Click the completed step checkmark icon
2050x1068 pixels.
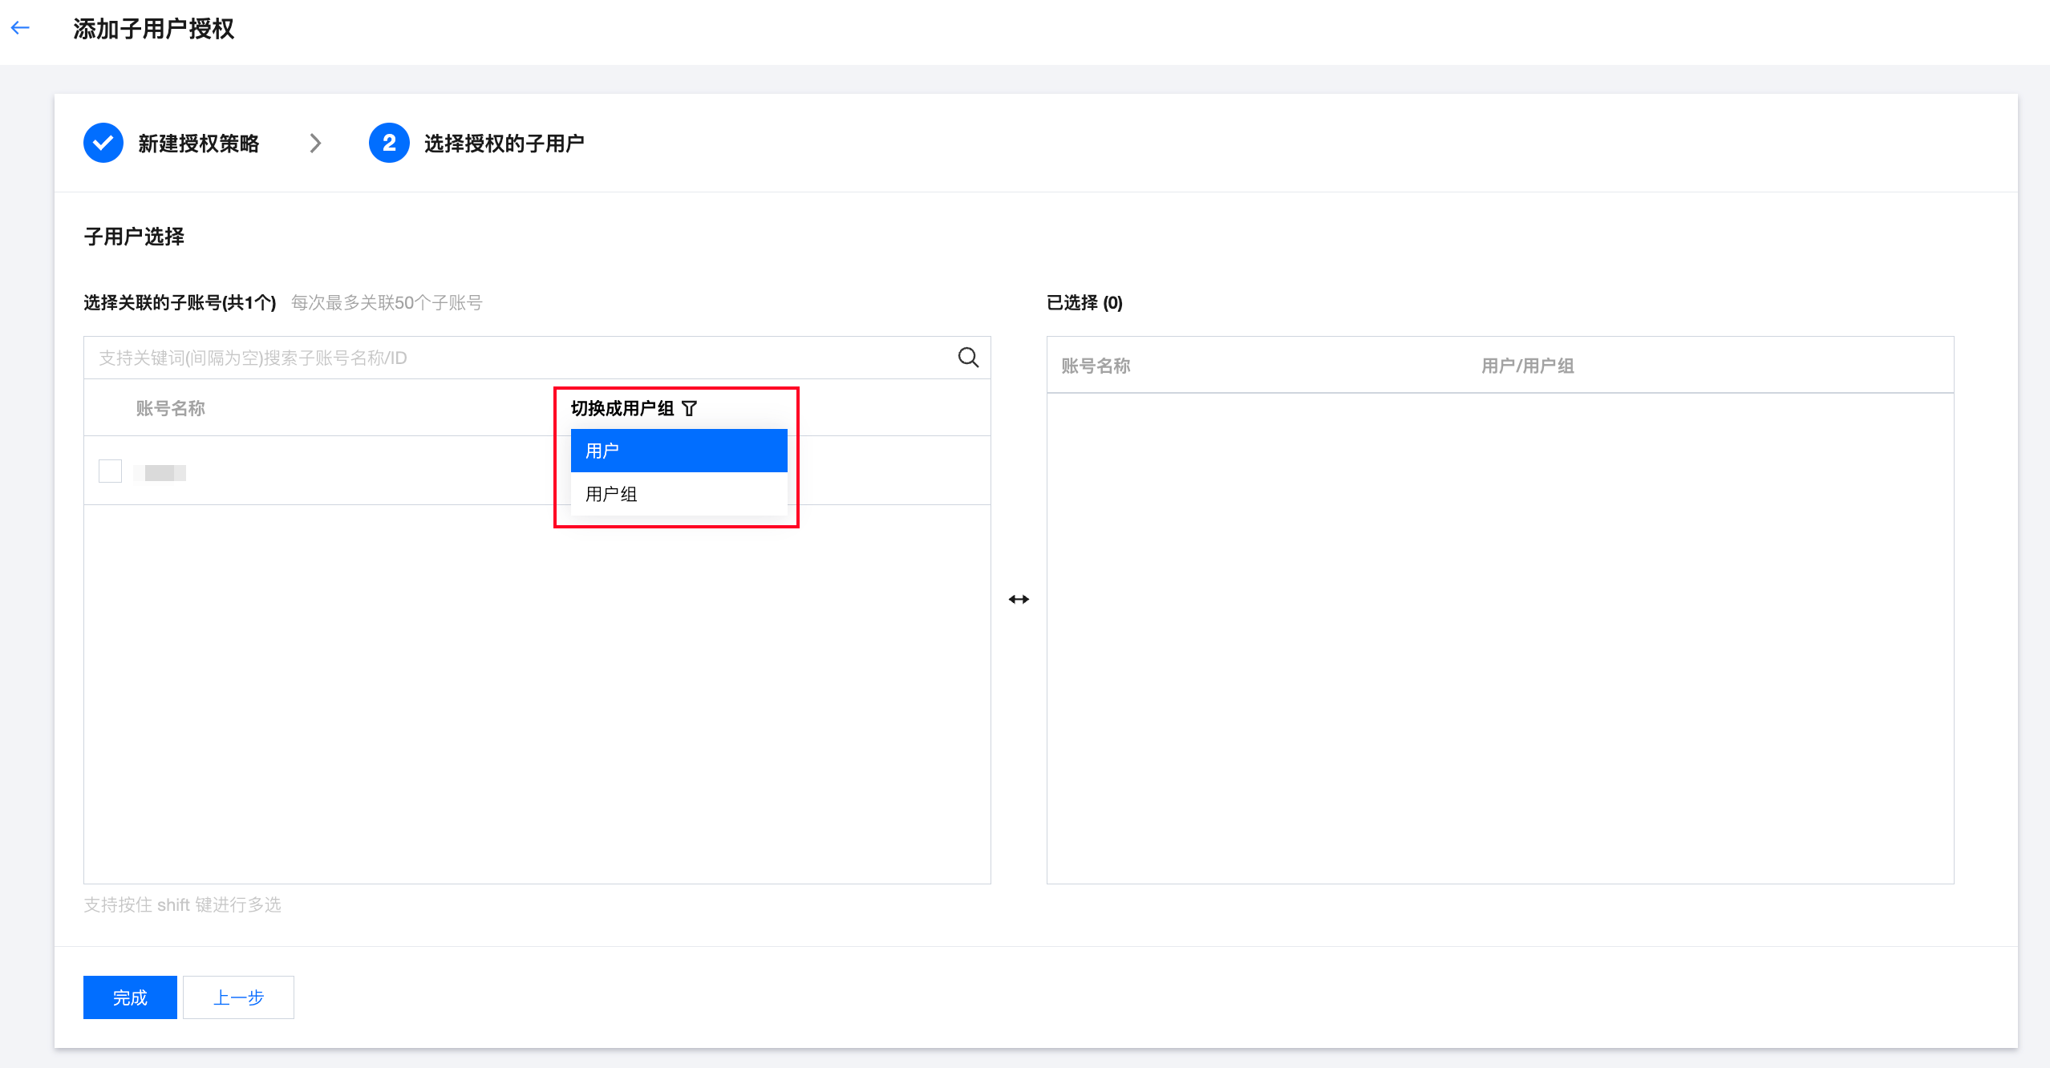tap(103, 143)
